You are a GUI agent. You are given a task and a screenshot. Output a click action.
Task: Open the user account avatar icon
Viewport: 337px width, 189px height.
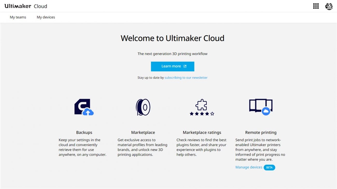pyautogui.click(x=329, y=6)
